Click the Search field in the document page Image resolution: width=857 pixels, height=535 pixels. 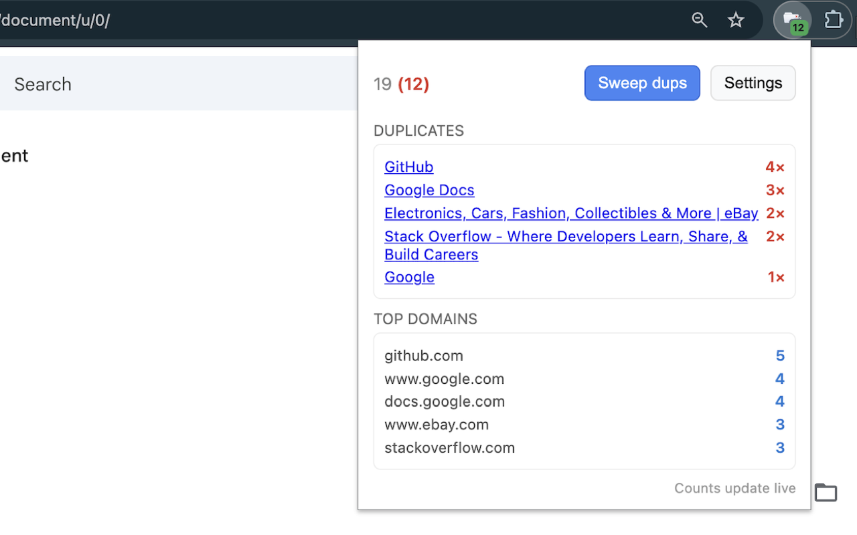[x=179, y=84]
